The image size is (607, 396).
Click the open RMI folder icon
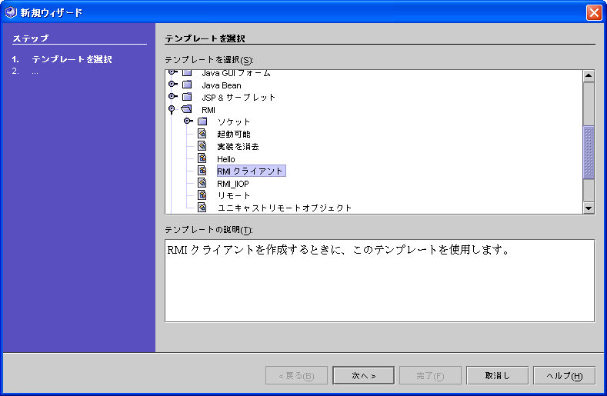[x=186, y=110]
